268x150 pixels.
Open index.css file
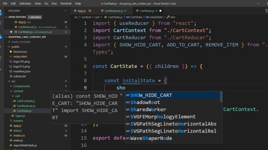[19, 135]
